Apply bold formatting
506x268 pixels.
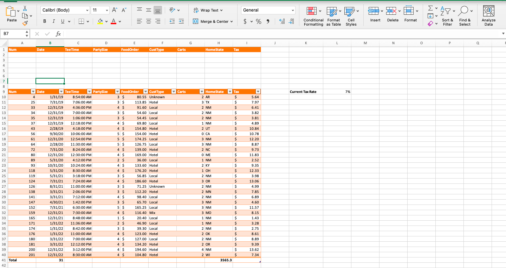click(x=44, y=21)
